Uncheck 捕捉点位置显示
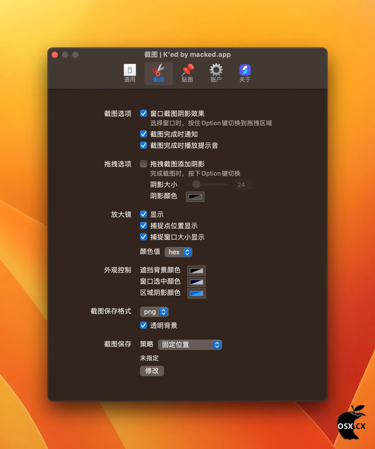This screenshot has width=375, height=449. pos(144,226)
